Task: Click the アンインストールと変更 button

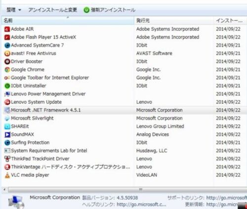Action: point(52,10)
